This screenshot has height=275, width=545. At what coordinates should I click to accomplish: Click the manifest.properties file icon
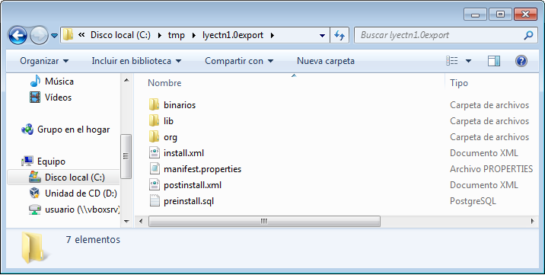154,169
